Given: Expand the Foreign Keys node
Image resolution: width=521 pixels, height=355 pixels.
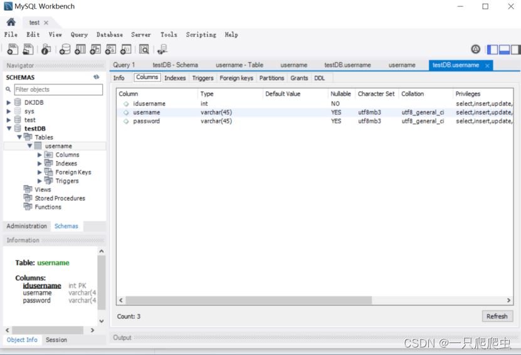Looking at the screenshot, I should pos(40,172).
